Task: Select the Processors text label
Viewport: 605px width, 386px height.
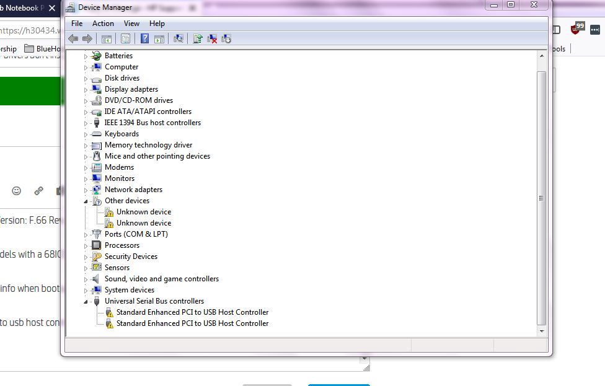Action: [122, 245]
